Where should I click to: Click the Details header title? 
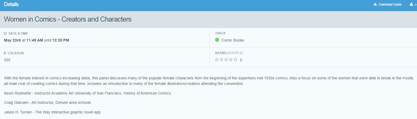tap(11, 4)
